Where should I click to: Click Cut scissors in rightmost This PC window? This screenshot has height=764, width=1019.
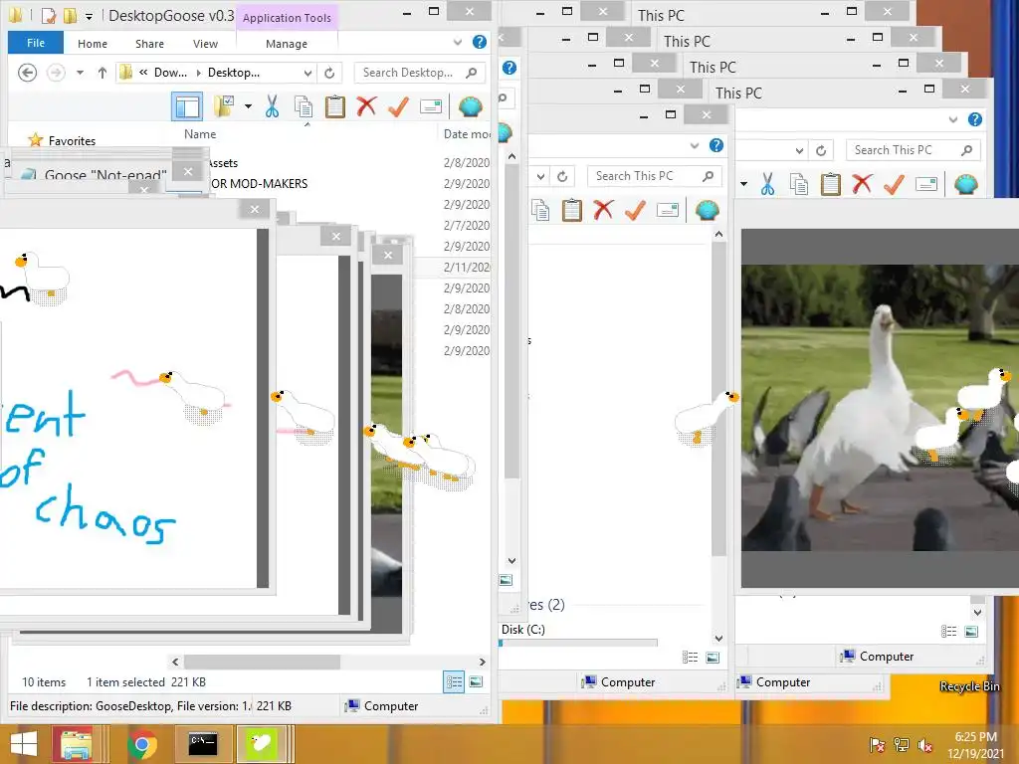point(767,184)
